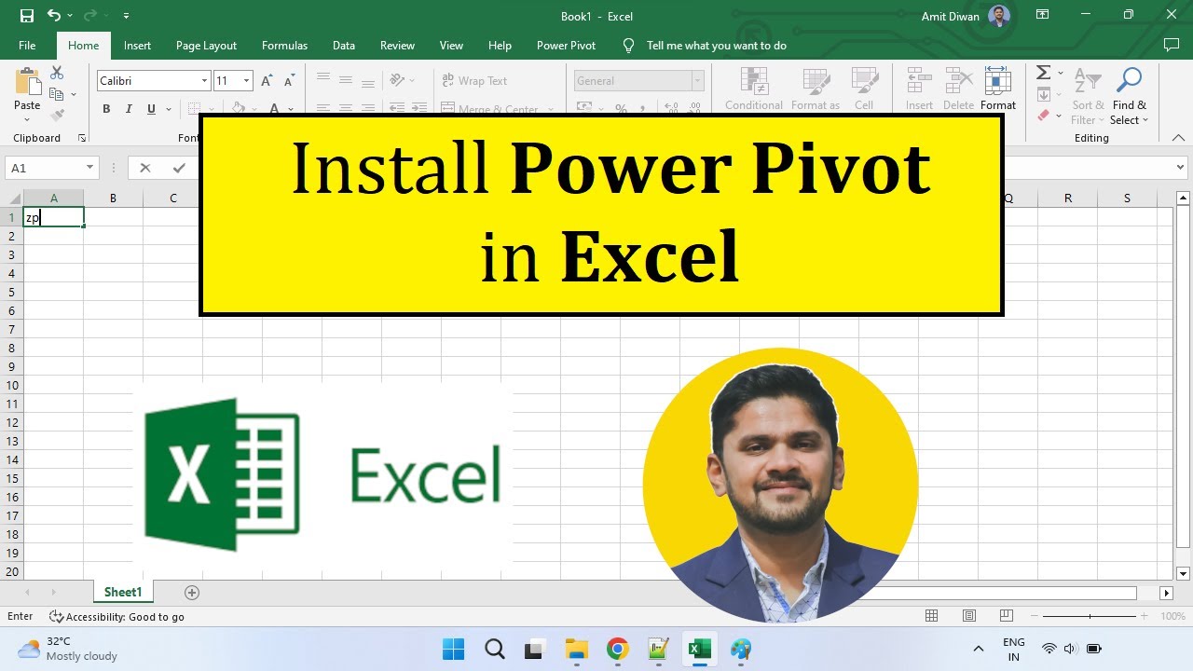
Task: Click the Paste clipboard icon
Action: 27,82
